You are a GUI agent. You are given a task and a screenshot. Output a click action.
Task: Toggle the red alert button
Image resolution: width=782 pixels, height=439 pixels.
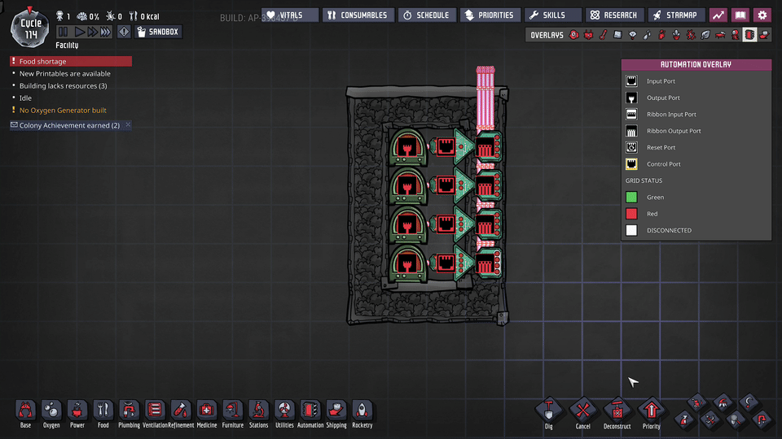(x=124, y=32)
